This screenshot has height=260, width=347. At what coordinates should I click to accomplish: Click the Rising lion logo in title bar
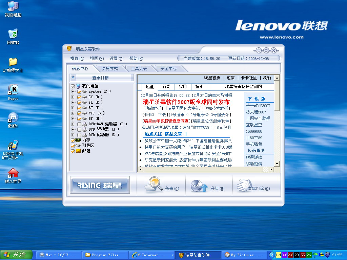(x=69, y=48)
